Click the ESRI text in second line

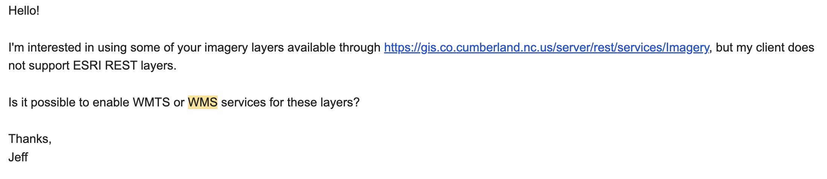tap(87, 66)
